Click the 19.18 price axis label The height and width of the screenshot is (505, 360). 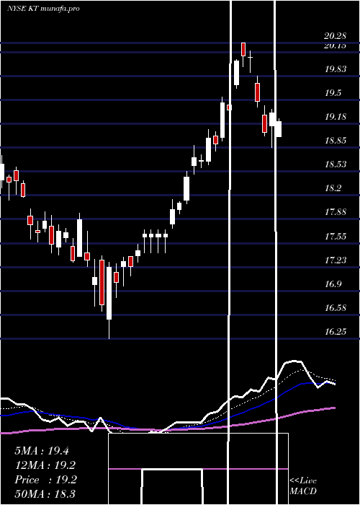[x=336, y=117]
